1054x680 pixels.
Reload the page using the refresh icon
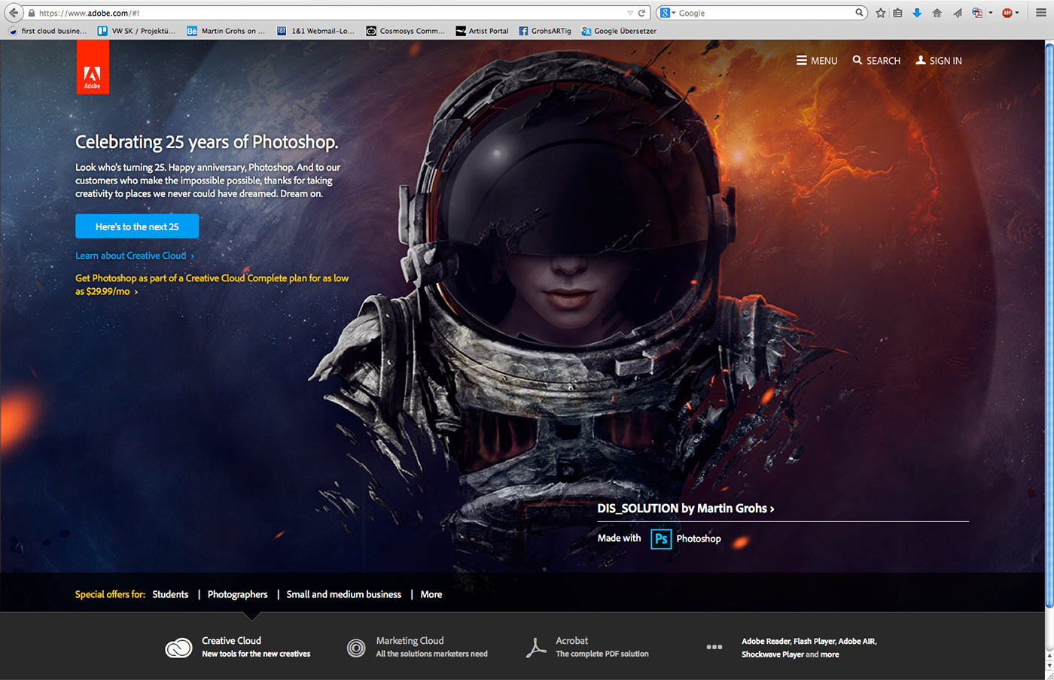(641, 13)
